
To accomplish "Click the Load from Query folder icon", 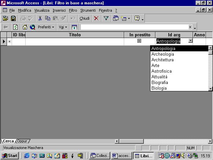I will (x=6, y=18).
